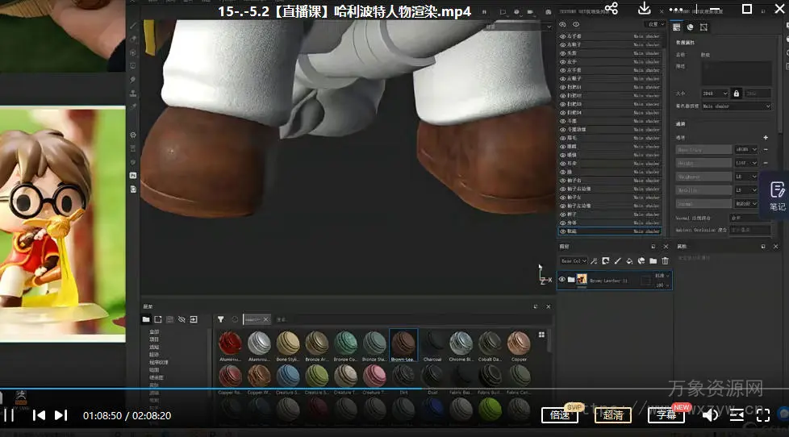Toggle visibility of the 鞋底 texture set

tap(563, 231)
